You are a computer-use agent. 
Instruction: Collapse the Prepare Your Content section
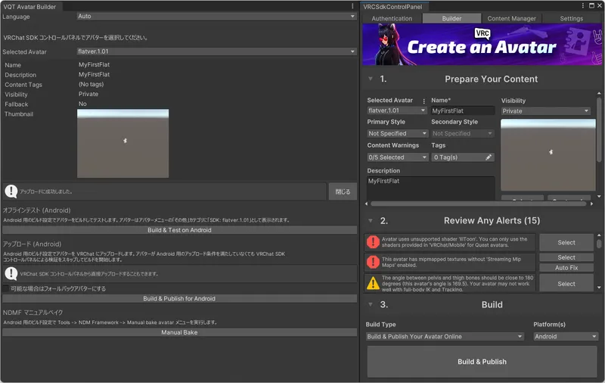tap(371, 79)
